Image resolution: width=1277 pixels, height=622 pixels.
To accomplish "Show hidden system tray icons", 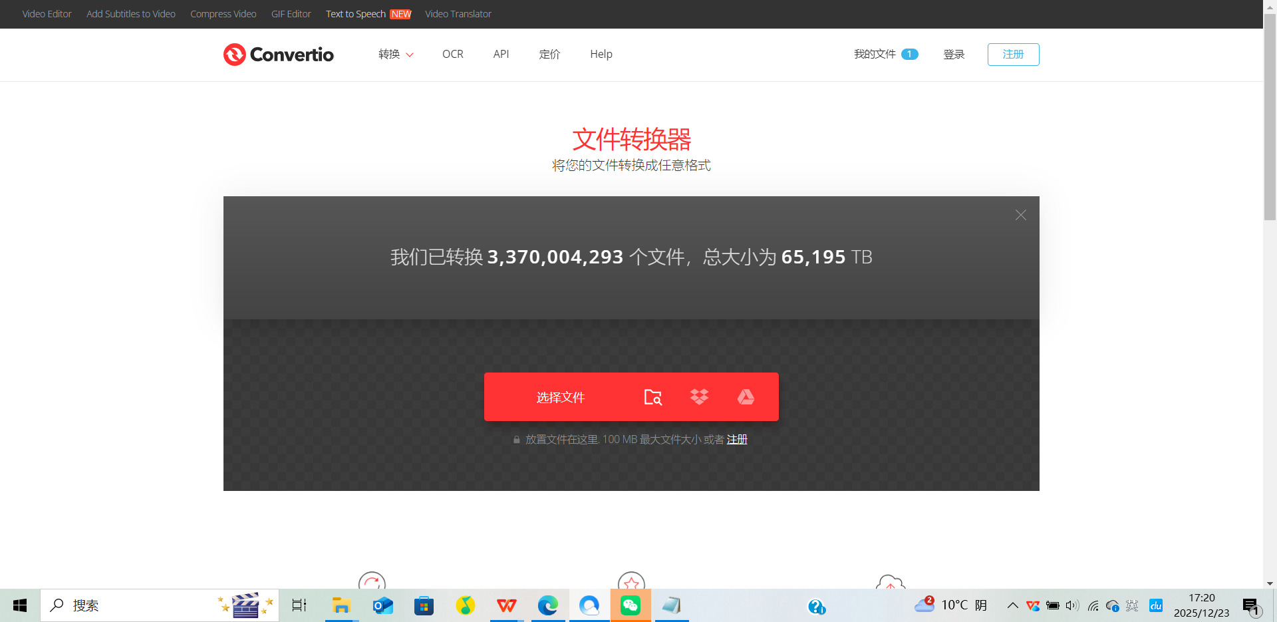I will [x=1012, y=605].
